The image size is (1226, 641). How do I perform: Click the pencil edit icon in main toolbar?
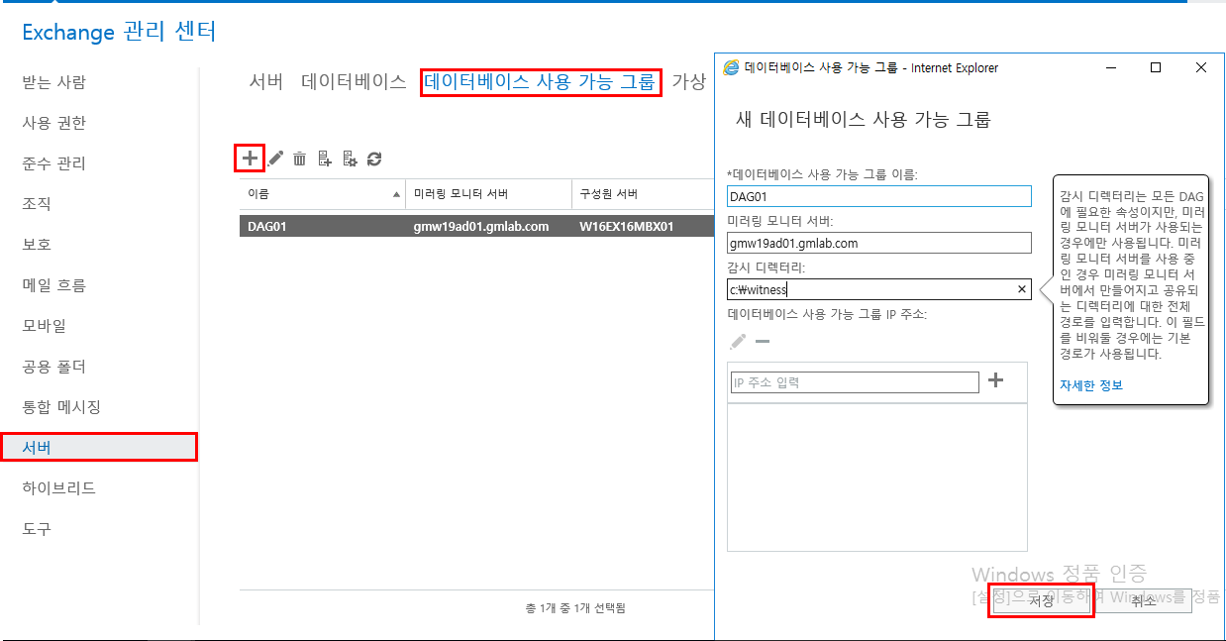pos(276,158)
